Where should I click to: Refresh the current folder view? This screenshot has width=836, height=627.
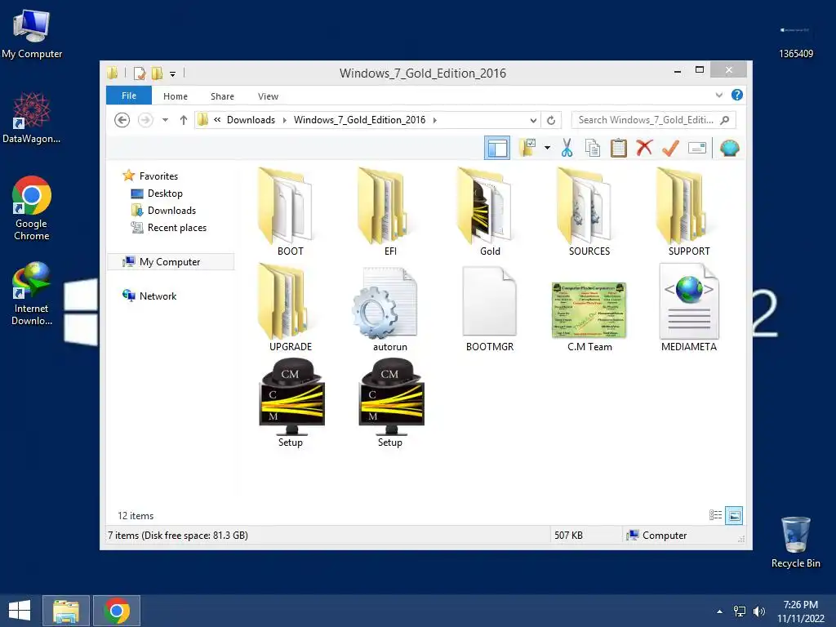[551, 120]
